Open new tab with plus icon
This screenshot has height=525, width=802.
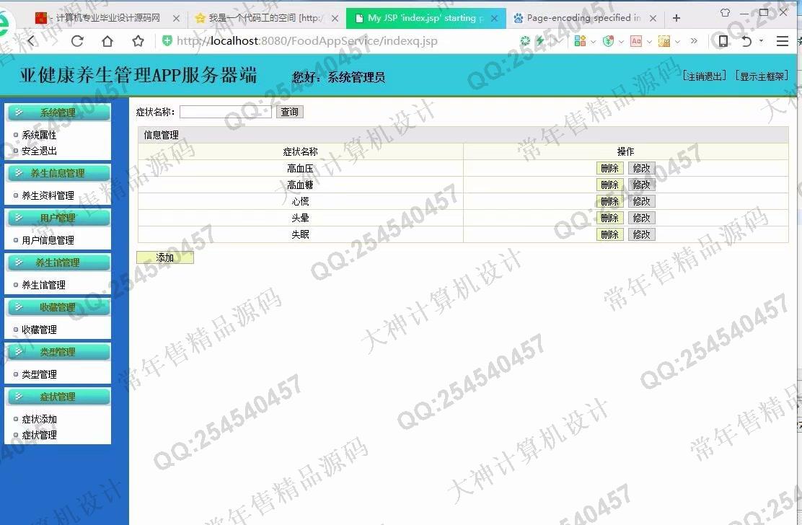(677, 18)
